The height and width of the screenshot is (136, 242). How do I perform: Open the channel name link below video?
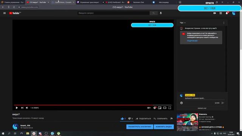[x=25, y=125]
